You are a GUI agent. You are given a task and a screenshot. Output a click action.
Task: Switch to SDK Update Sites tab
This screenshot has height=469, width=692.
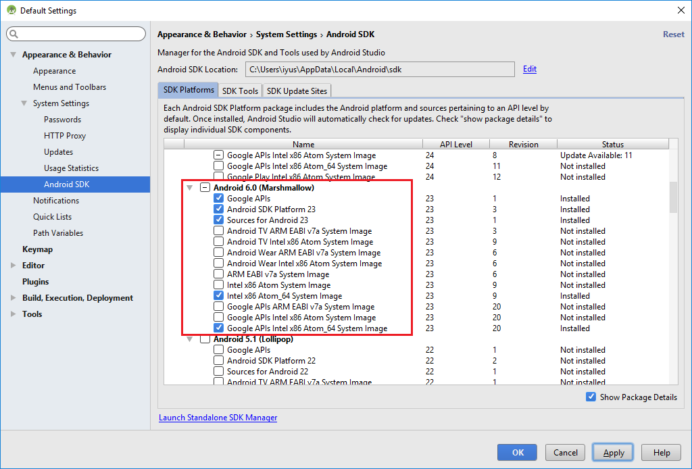pos(297,91)
